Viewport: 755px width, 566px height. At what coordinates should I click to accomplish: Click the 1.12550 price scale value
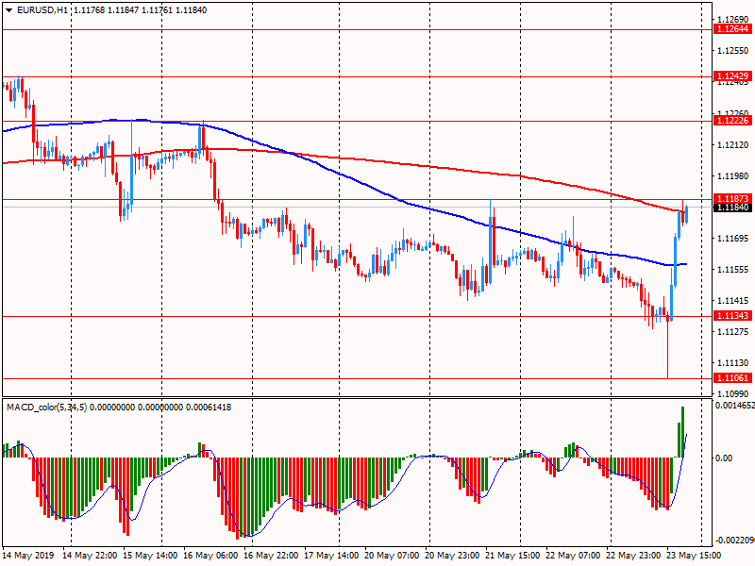733,51
